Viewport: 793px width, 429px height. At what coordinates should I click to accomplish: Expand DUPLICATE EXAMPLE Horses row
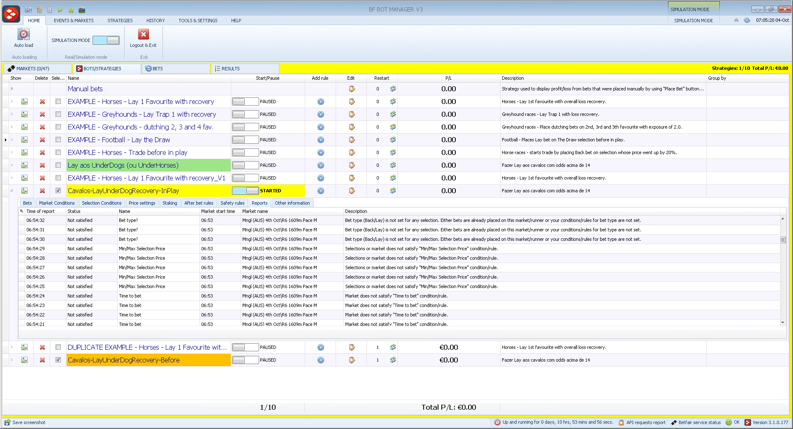click(x=12, y=347)
